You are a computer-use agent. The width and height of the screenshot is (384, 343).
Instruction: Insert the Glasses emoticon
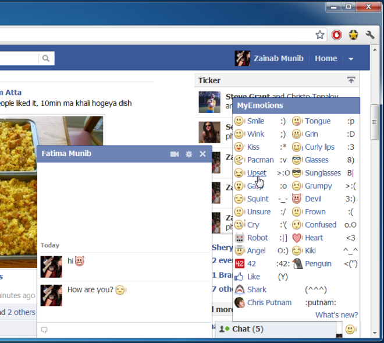[x=317, y=160]
